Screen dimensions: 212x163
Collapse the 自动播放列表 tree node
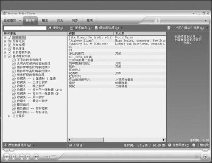tap(5, 56)
